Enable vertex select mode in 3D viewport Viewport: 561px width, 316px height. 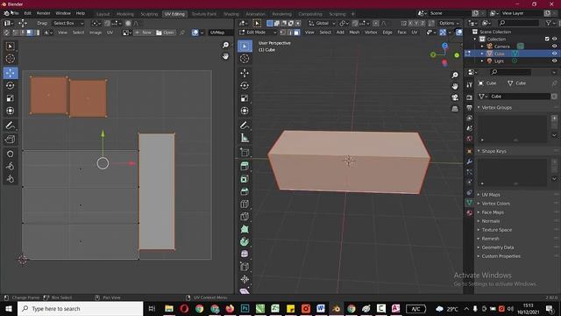click(x=283, y=32)
